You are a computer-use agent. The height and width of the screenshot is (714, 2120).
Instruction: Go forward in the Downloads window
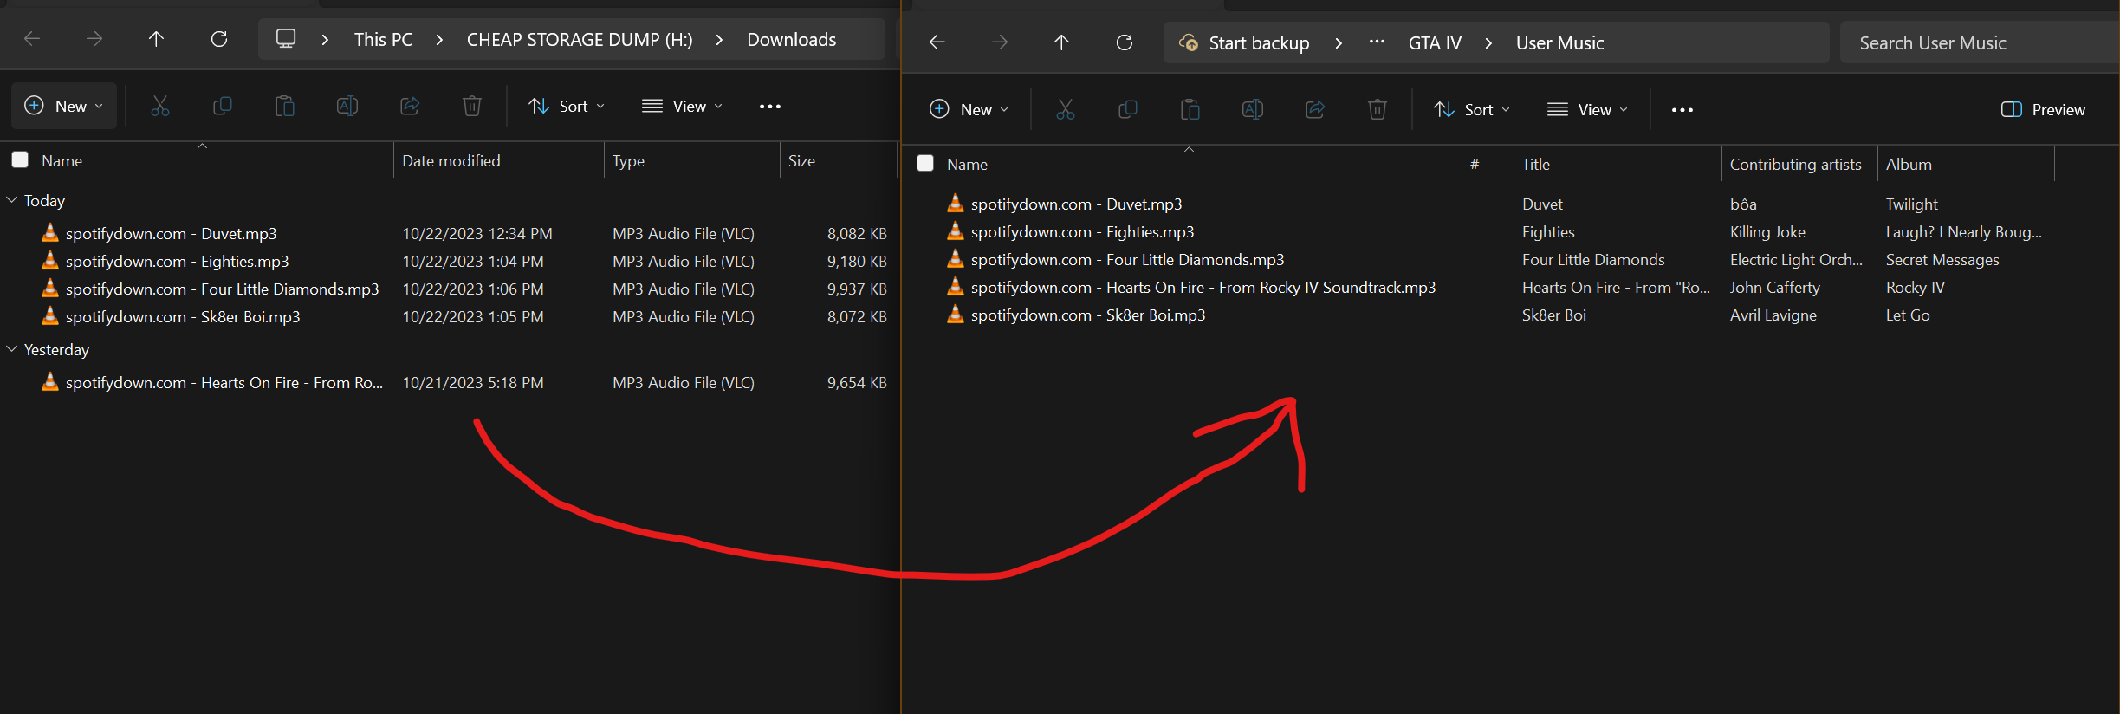pos(94,39)
